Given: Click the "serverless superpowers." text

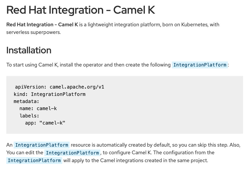Looking at the screenshot, I should point(33,33).
